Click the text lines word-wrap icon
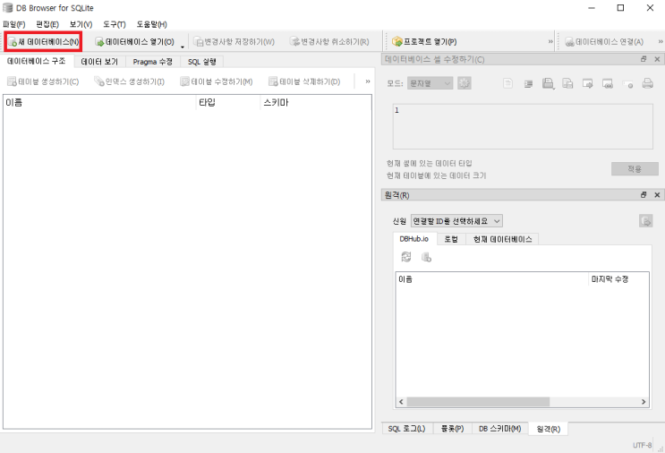Viewport: 665px width, 453px height. pyautogui.click(x=528, y=83)
